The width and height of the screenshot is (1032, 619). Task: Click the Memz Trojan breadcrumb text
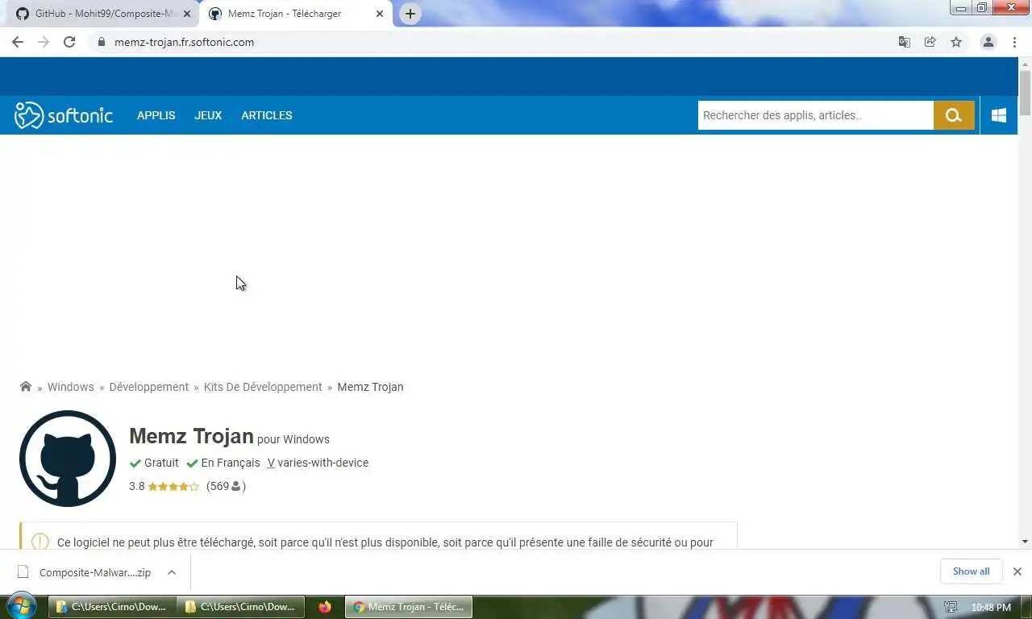[x=370, y=387]
